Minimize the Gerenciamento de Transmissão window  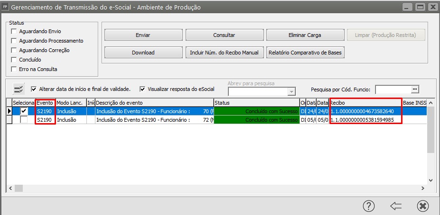pos(407,7)
